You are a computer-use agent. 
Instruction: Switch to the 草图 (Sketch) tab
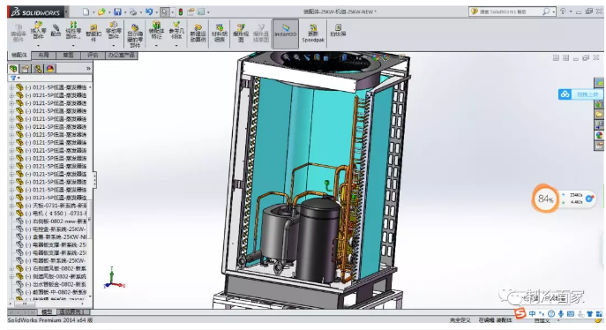pyautogui.click(x=68, y=56)
